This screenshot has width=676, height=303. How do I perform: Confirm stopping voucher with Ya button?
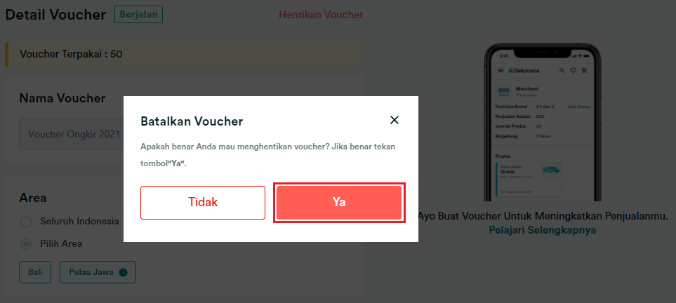339,203
